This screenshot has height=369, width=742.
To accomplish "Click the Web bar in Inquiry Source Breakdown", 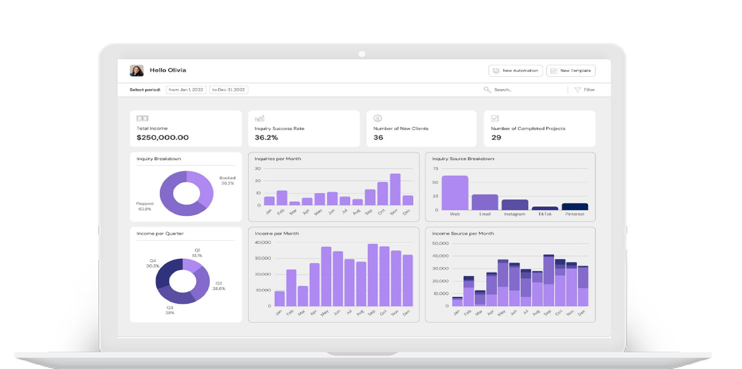I will point(455,192).
